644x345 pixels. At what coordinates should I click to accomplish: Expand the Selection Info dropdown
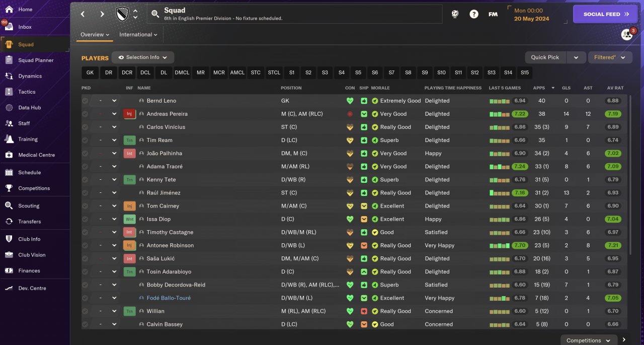click(x=143, y=57)
